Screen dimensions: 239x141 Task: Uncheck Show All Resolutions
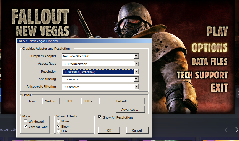100,117
